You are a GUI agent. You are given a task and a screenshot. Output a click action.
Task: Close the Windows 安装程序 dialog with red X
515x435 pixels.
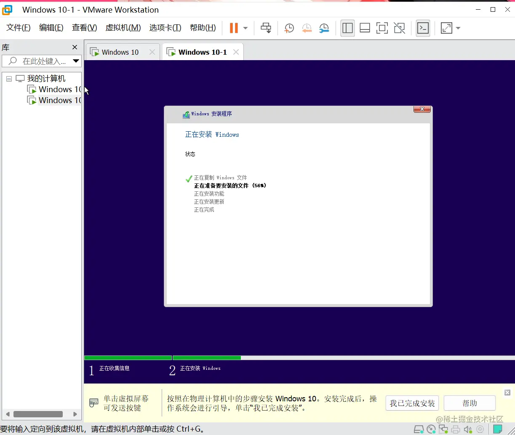422,109
